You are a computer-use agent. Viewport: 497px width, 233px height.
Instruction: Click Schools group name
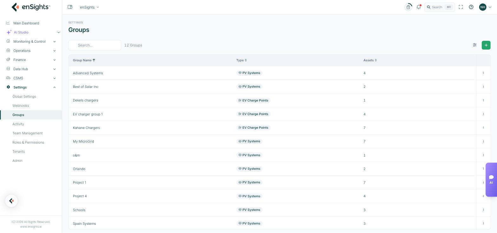tap(79, 210)
